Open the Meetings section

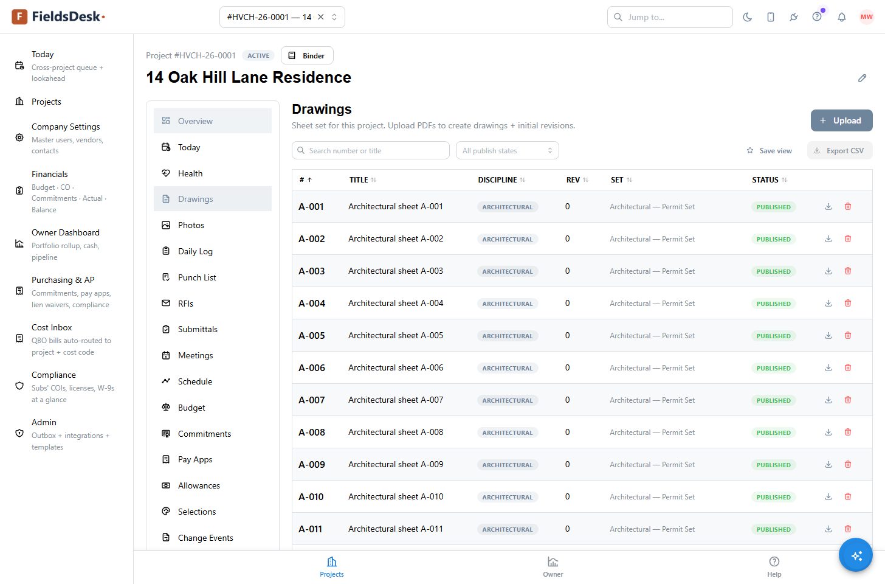pyautogui.click(x=213, y=355)
